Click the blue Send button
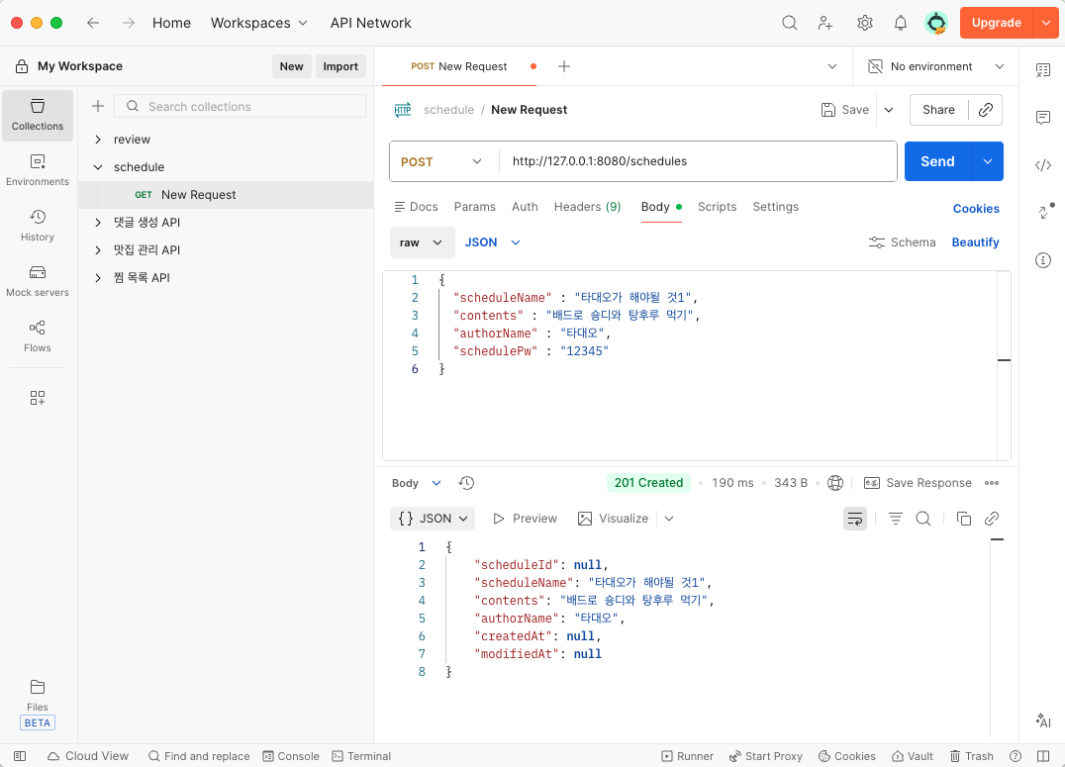Image resolution: width=1065 pixels, height=767 pixels. [x=937, y=161]
